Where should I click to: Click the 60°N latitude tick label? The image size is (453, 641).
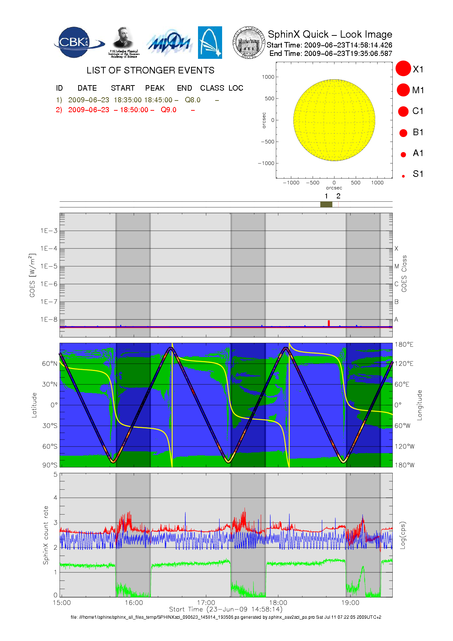point(50,364)
